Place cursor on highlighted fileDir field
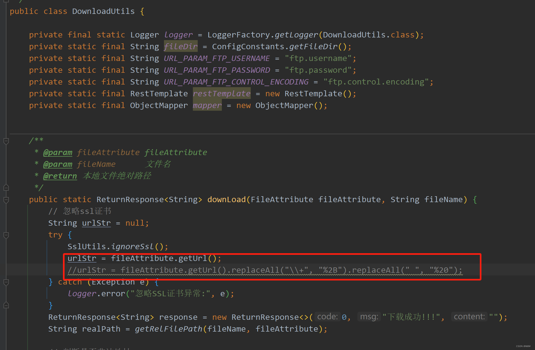This screenshot has width=535, height=350. (x=181, y=47)
